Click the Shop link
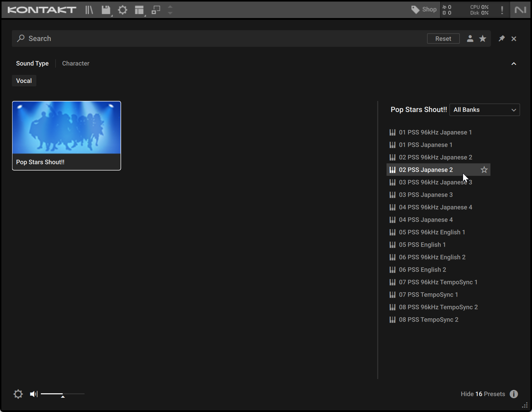This screenshot has width=532, height=412. [429, 10]
